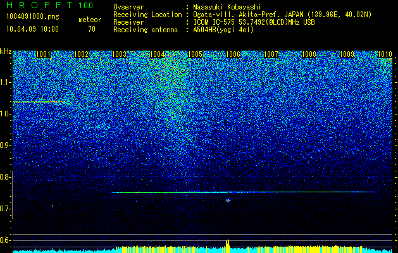The height and width of the screenshot is (253, 398).
Task: Click the kHz axis unit label
Action: coord(6,51)
